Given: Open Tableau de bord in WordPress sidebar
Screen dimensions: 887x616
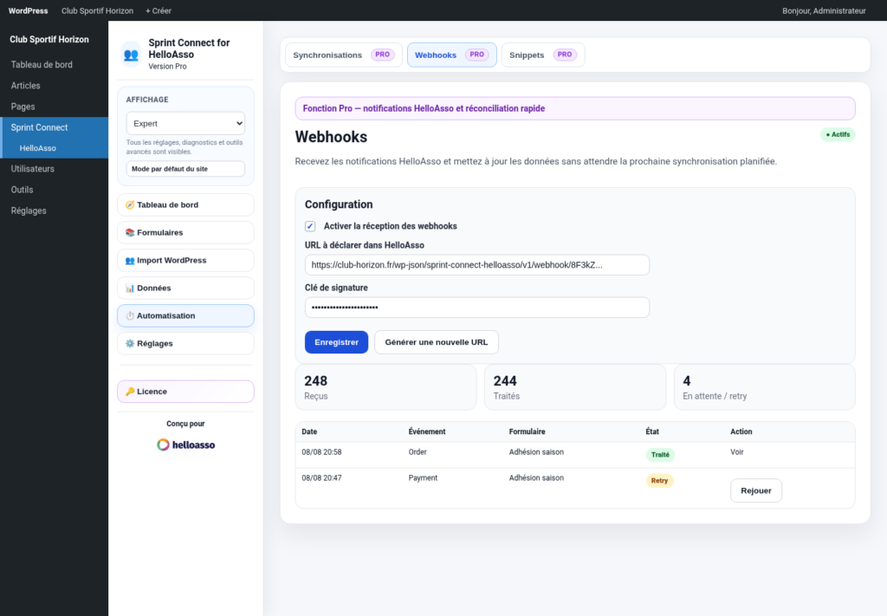Looking at the screenshot, I should pyautogui.click(x=54, y=64).
